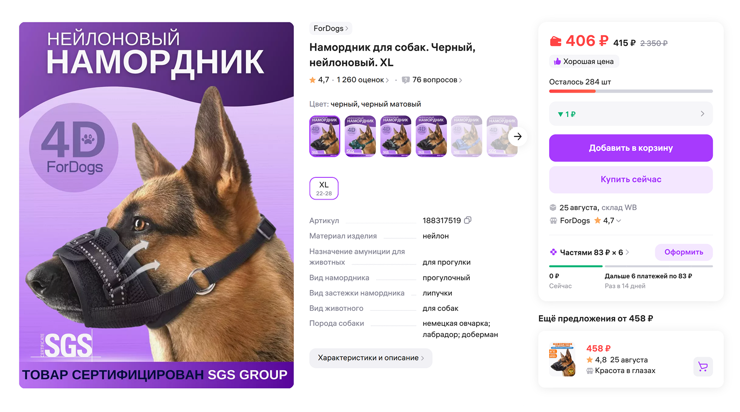Add item with Добавить в корзину
Screen dimensions: 740x412
631,148
